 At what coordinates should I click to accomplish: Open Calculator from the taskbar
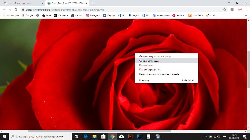(148, 136)
